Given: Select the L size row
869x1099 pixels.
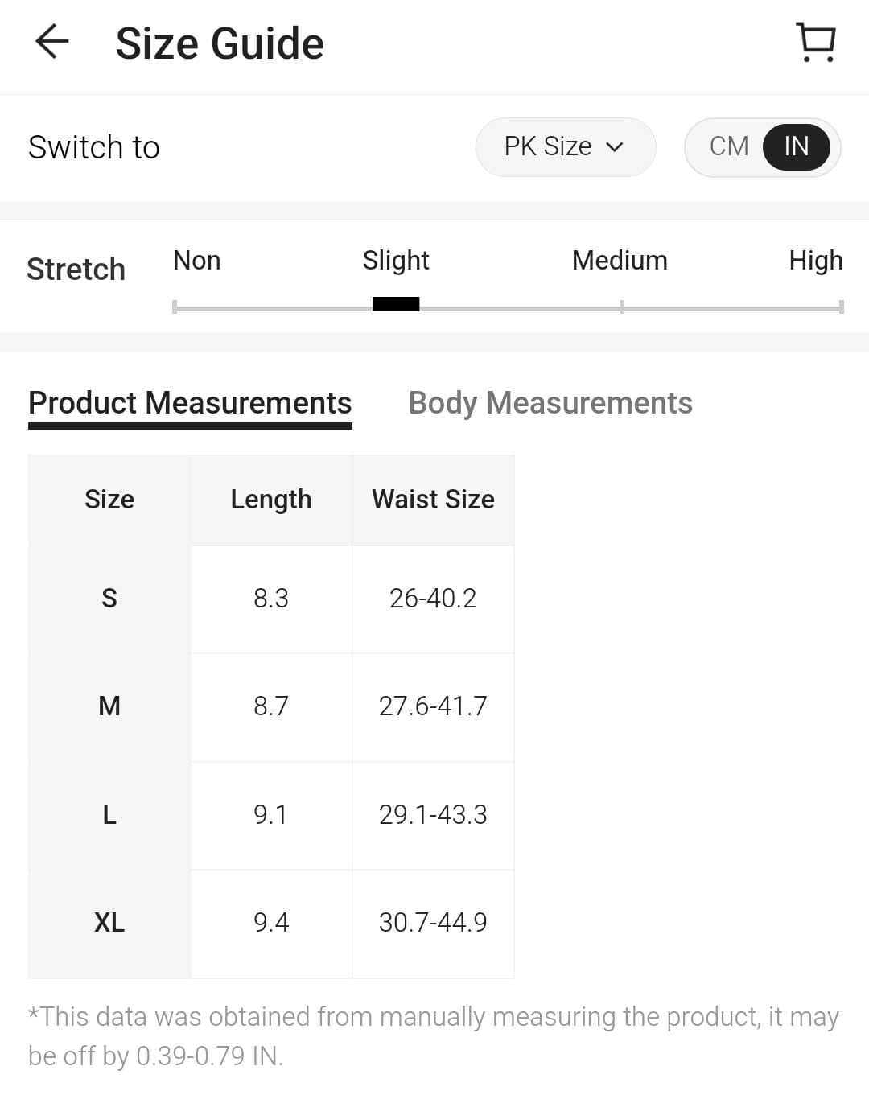Looking at the screenshot, I should tap(109, 815).
